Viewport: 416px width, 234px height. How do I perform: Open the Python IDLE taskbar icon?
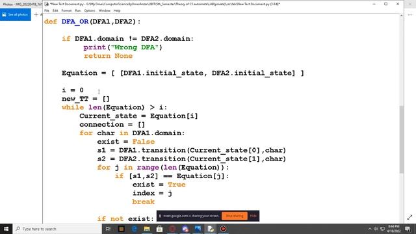click(211, 229)
